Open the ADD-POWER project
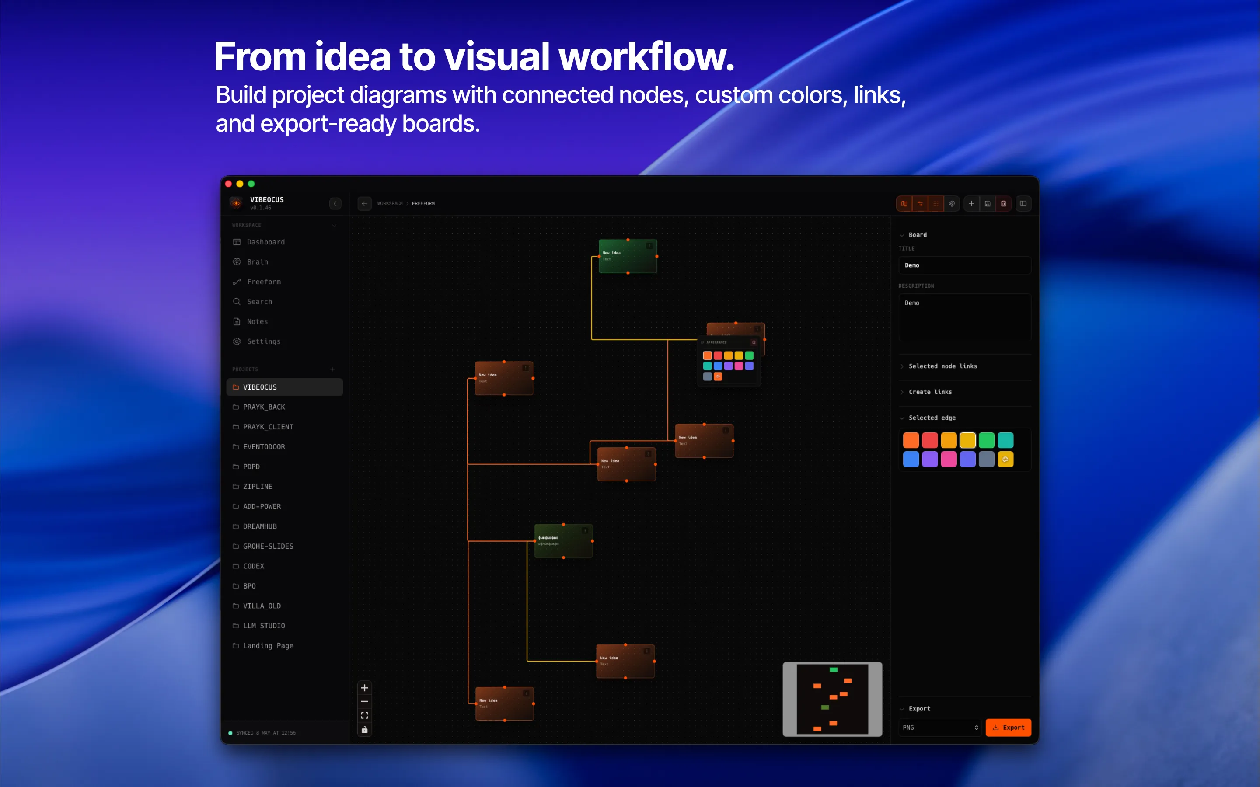This screenshot has height=787, width=1260. point(285,506)
